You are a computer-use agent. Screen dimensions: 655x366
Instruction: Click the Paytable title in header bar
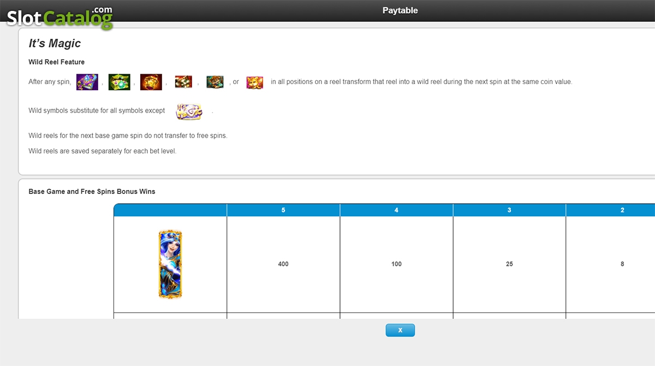tap(400, 10)
